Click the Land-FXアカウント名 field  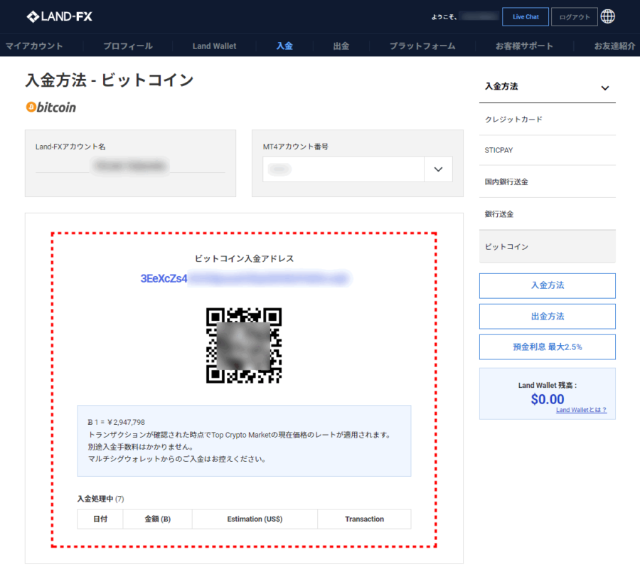tap(130, 166)
